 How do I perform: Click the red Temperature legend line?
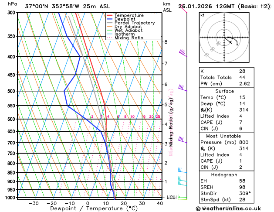(110, 15)
